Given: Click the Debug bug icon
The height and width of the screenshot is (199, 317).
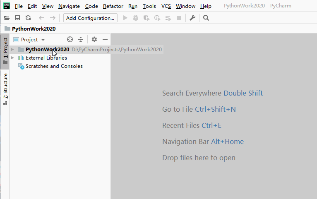Looking at the screenshot, I should 136,18.
